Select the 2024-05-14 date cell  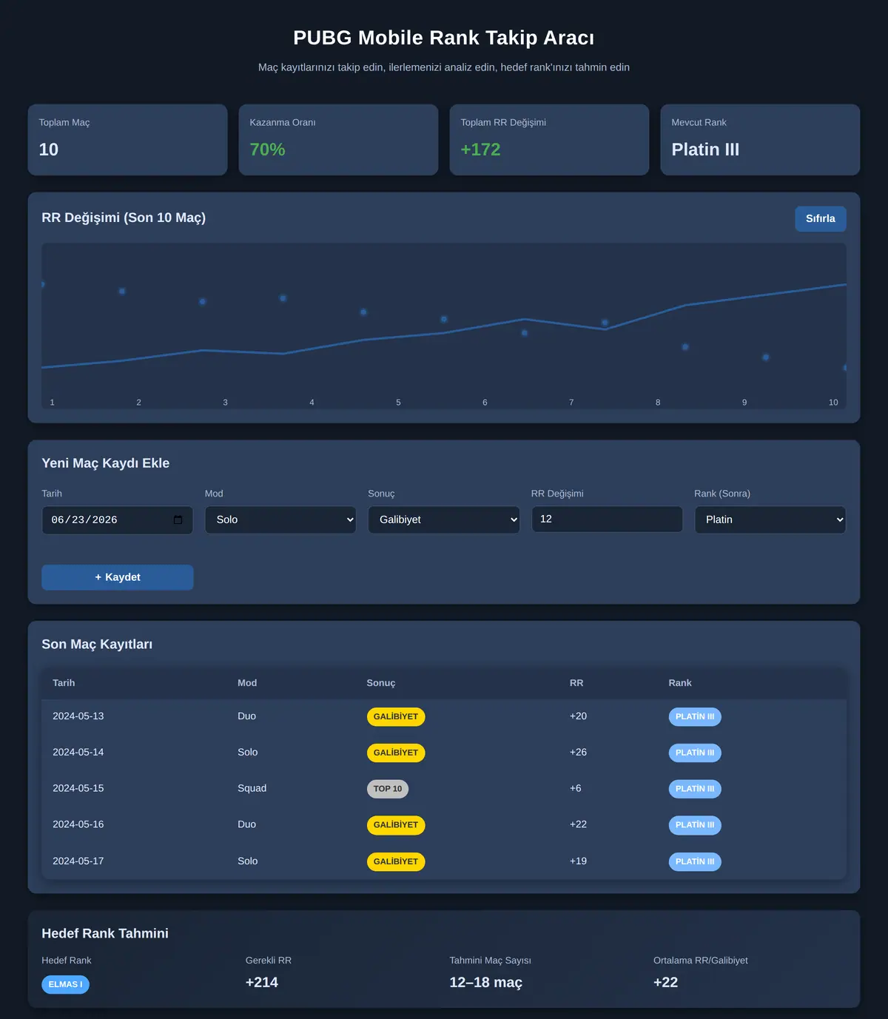point(78,753)
